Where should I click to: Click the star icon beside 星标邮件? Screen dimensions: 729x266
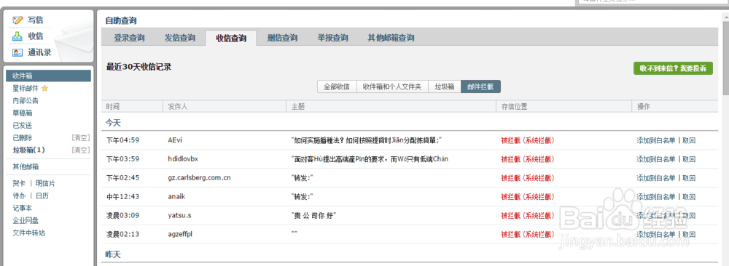pyautogui.click(x=44, y=88)
